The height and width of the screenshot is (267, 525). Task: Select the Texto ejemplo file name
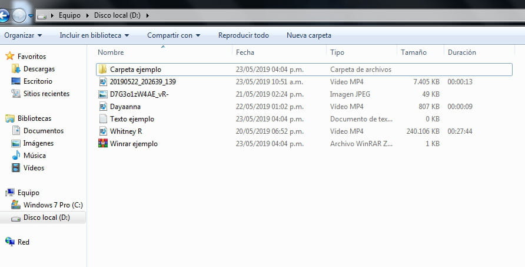tap(132, 119)
